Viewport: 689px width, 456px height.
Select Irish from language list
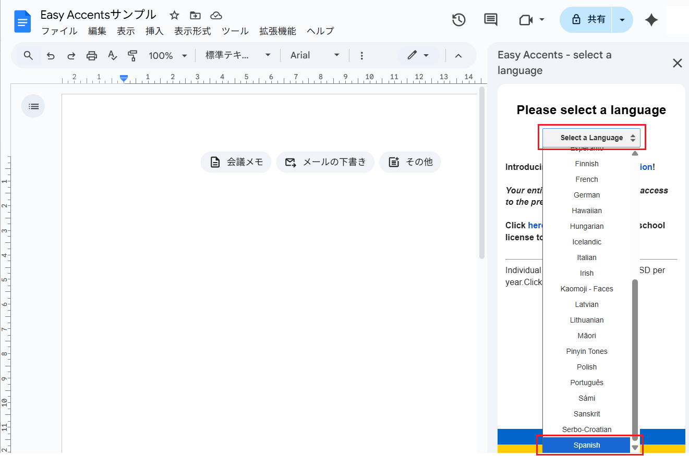tap(587, 273)
